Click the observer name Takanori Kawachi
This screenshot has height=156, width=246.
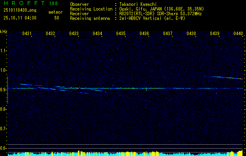137,4
